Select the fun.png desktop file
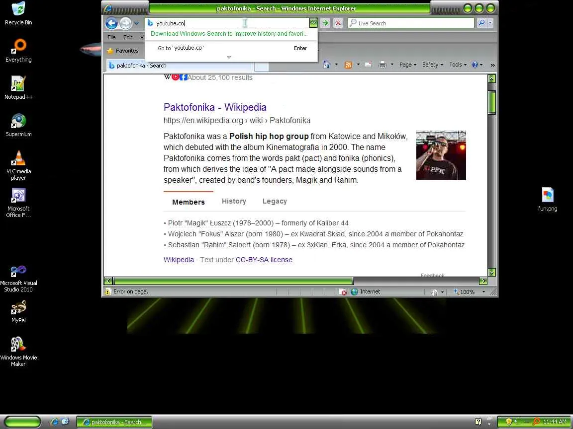Image resolution: width=573 pixels, height=429 pixels. point(548,199)
